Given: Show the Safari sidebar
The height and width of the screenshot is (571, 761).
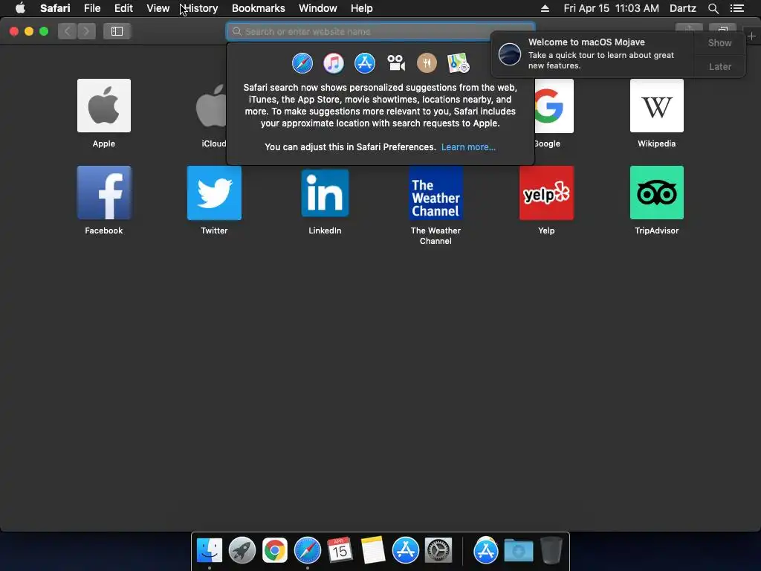Looking at the screenshot, I should click(117, 31).
